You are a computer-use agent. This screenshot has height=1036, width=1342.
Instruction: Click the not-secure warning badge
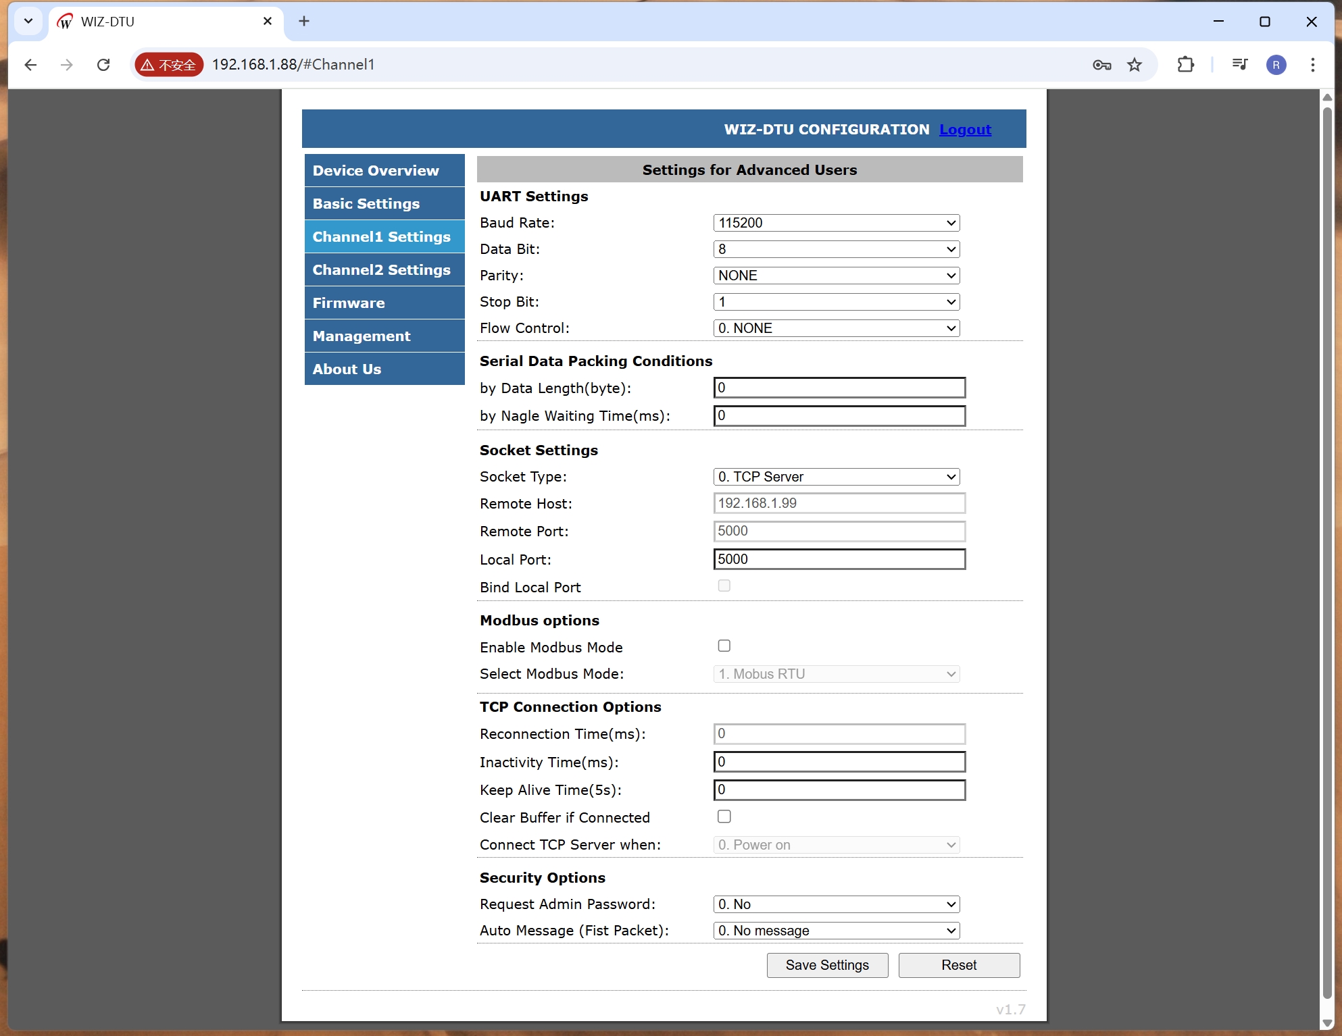point(169,65)
